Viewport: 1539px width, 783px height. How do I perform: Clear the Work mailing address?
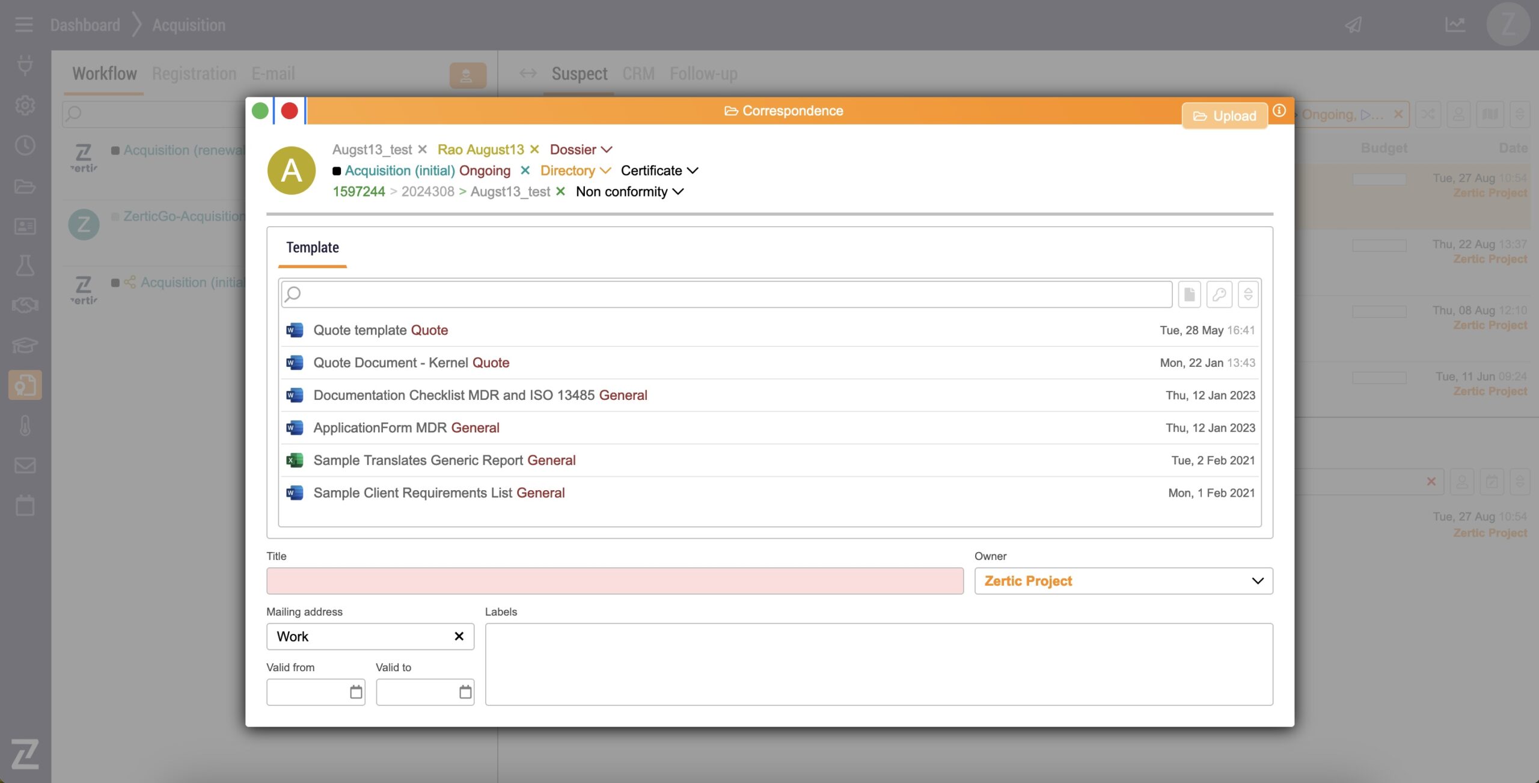pos(459,636)
